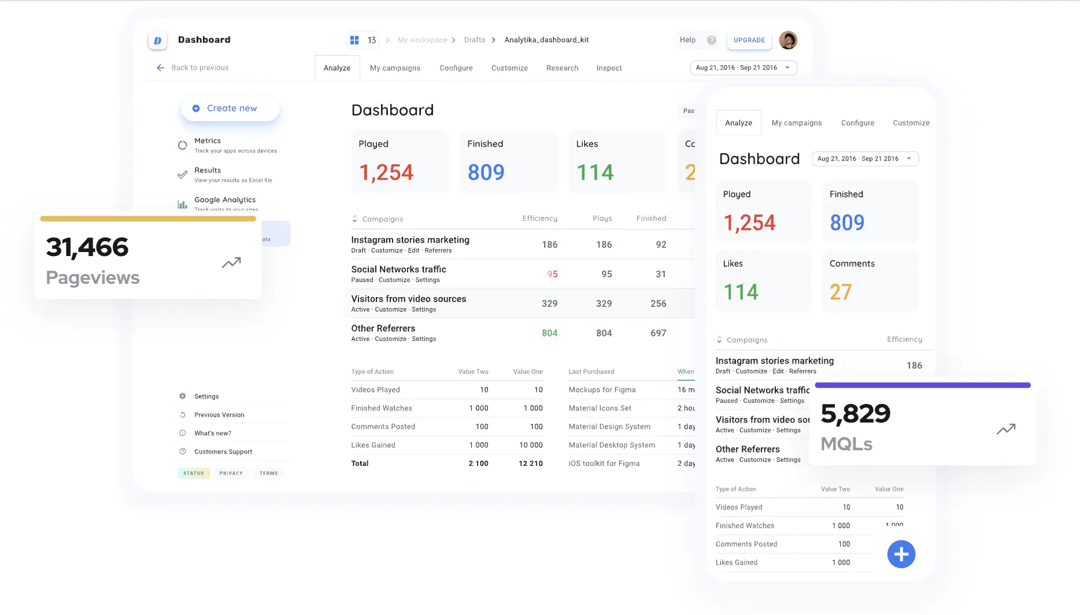
Task: Click the STATUS tag in sidebar footer
Action: click(x=194, y=473)
